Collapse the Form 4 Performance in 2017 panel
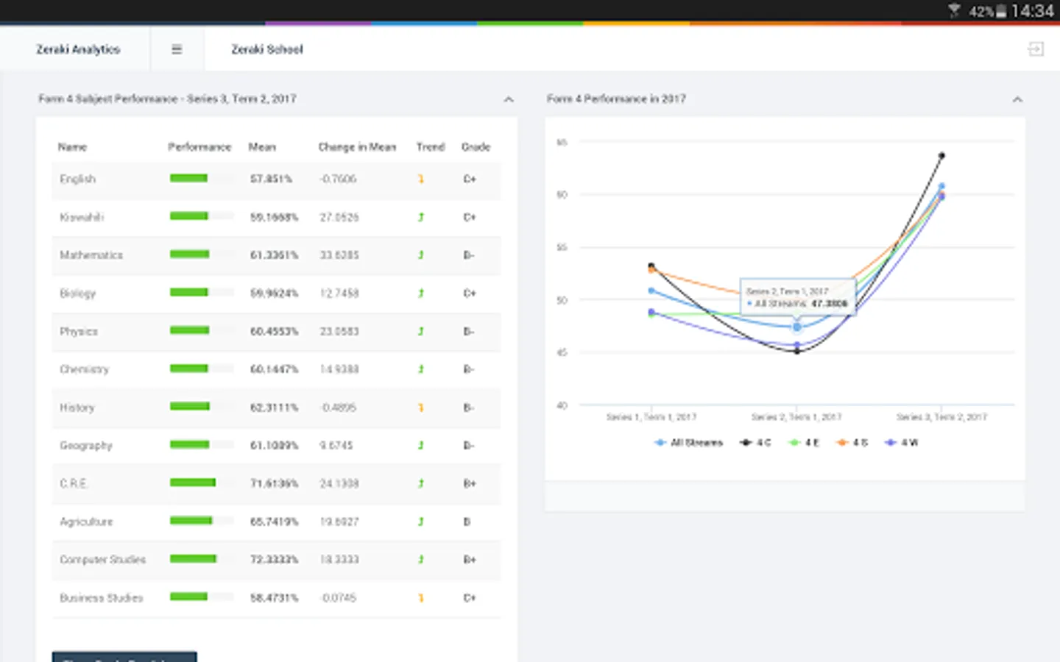Screen dimensions: 1060x662 click(x=1017, y=99)
